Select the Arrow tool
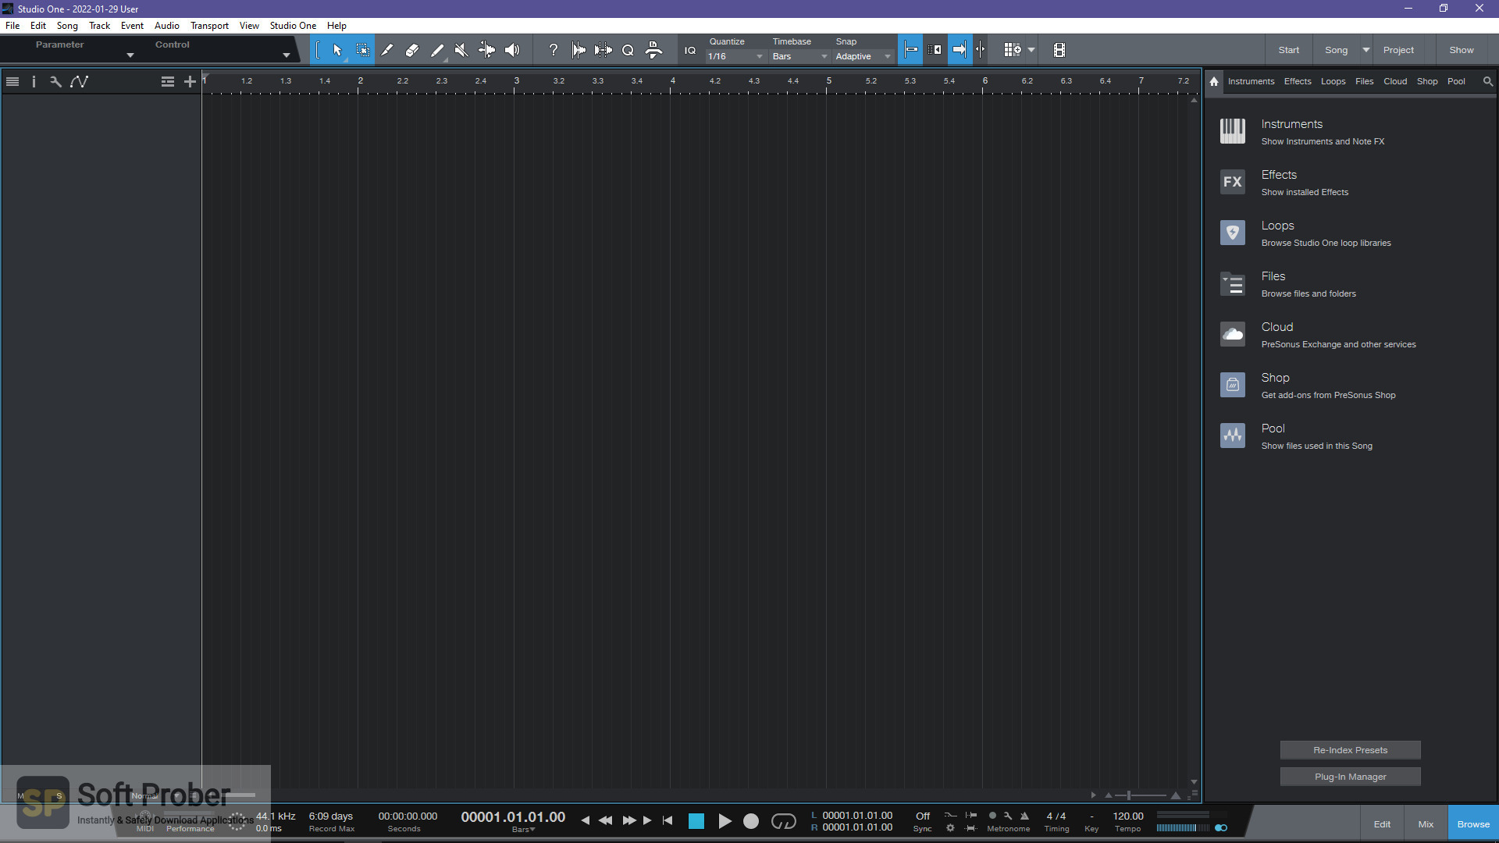1499x843 pixels. tap(337, 50)
